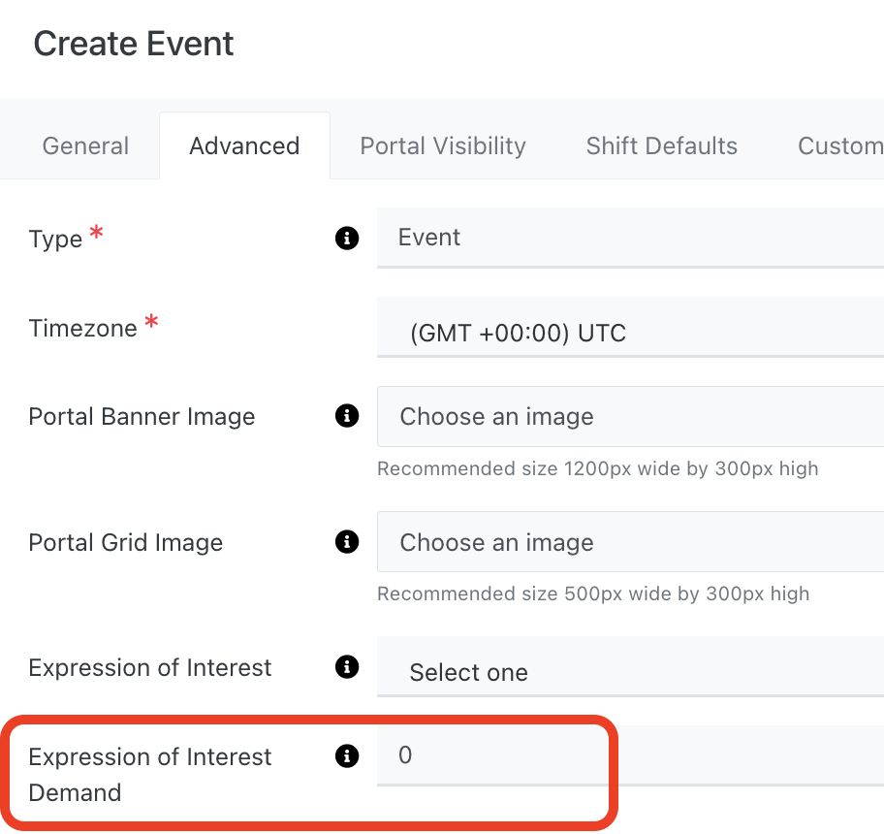Go to the Shift Defaults tab

(662, 146)
